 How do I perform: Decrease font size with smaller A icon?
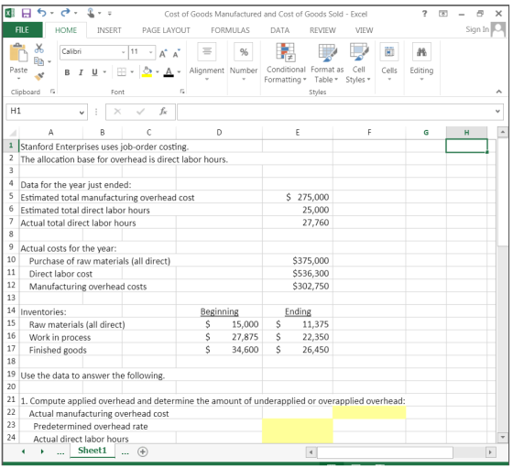(x=176, y=53)
